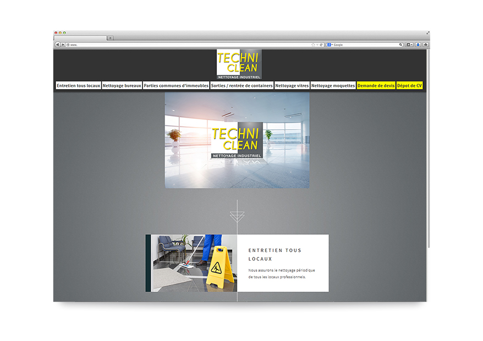Open Nettoyage vitres menu item
483x341 pixels.
coord(292,86)
